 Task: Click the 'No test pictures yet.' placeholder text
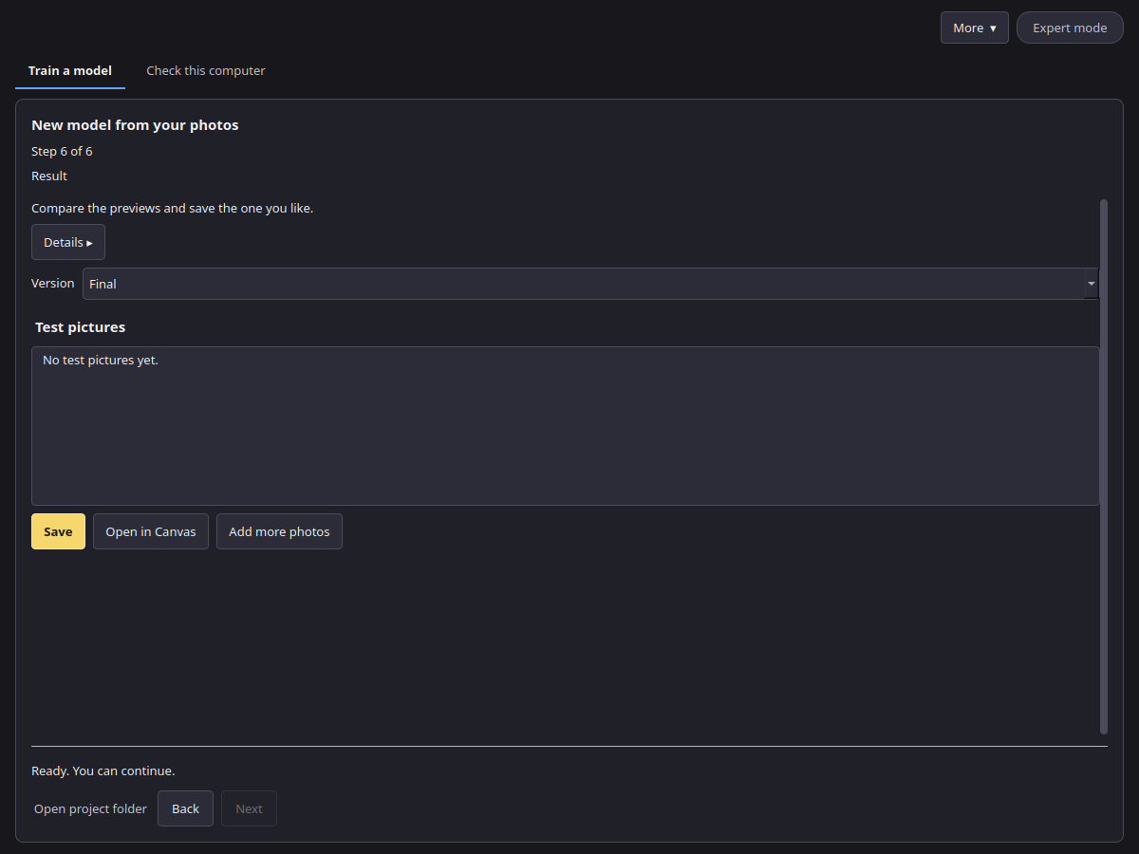click(x=101, y=360)
